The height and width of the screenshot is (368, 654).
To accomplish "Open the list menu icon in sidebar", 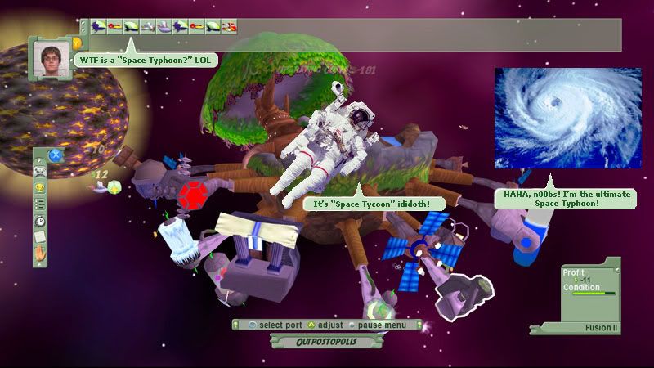I will [x=39, y=204].
